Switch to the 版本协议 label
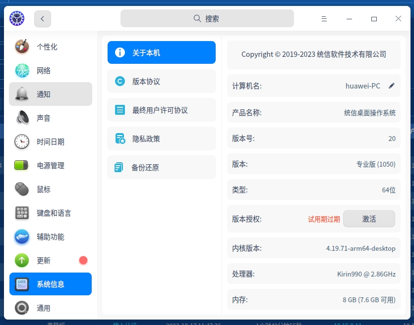The width and height of the screenshot is (414, 325). click(x=146, y=82)
